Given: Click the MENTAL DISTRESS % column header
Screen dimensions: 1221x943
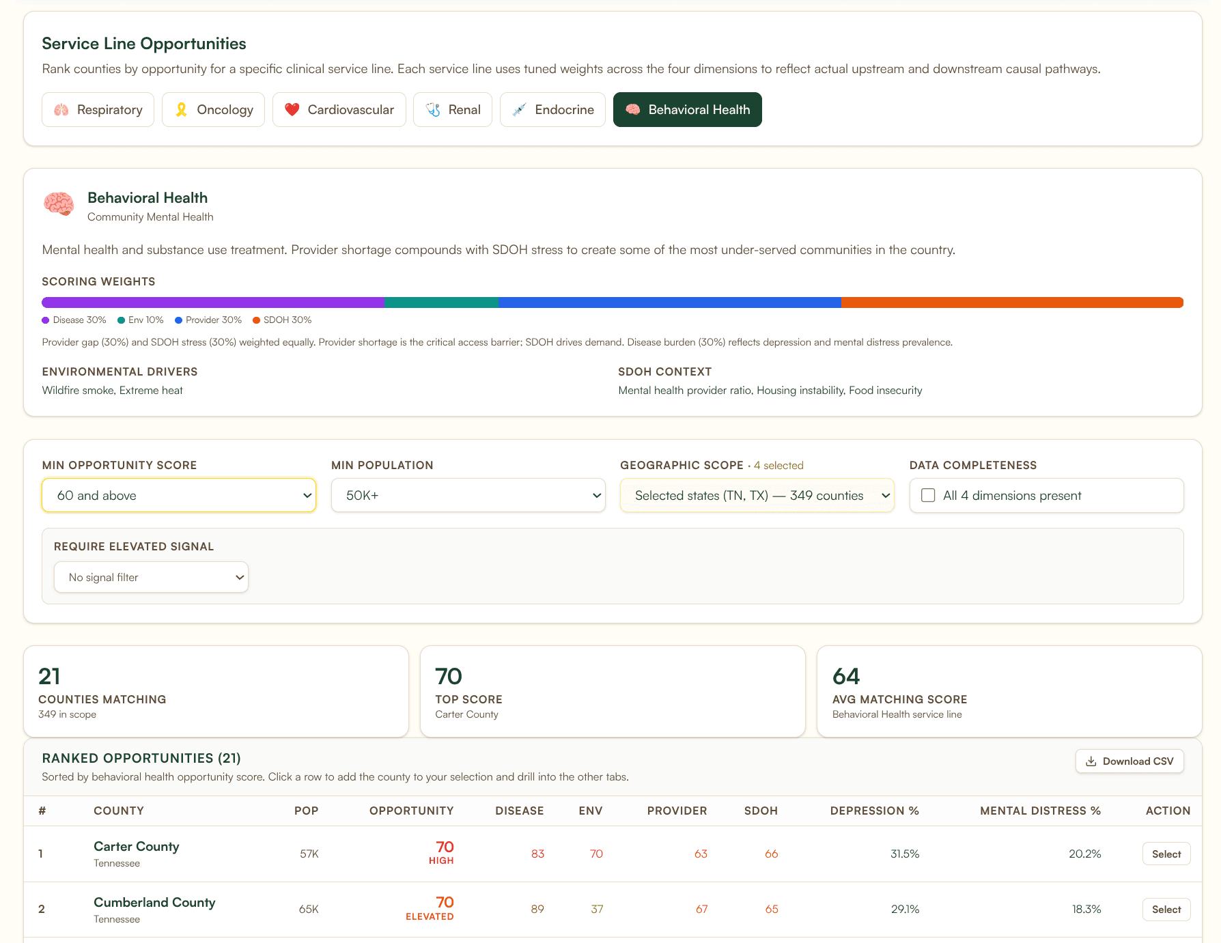Looking at the screenshot, I should coord(1041,811).
